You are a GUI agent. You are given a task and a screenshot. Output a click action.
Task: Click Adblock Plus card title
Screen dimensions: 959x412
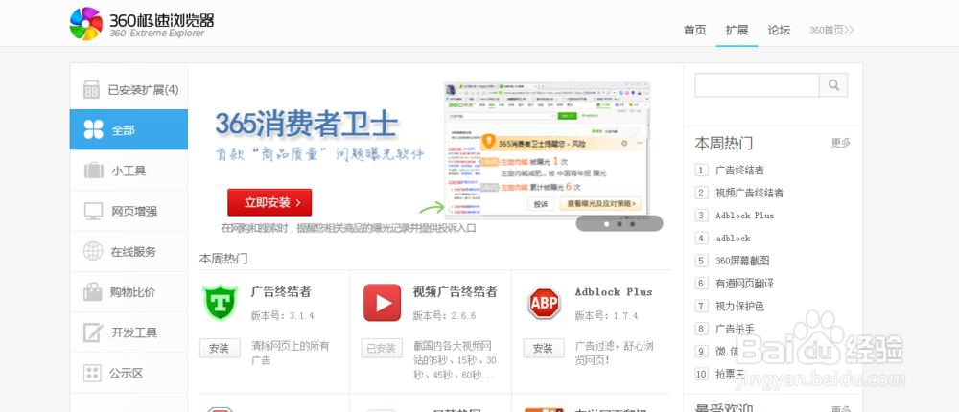click(614, 291)
